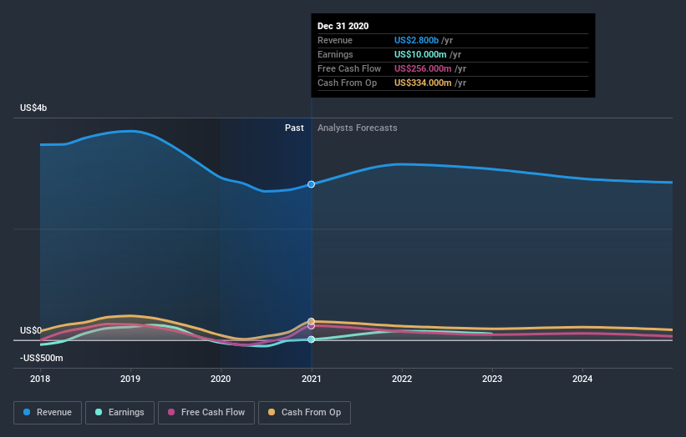686x437 pixels.
Task: Click the 2022 x-axis label
Action: [x=402, y=379]
